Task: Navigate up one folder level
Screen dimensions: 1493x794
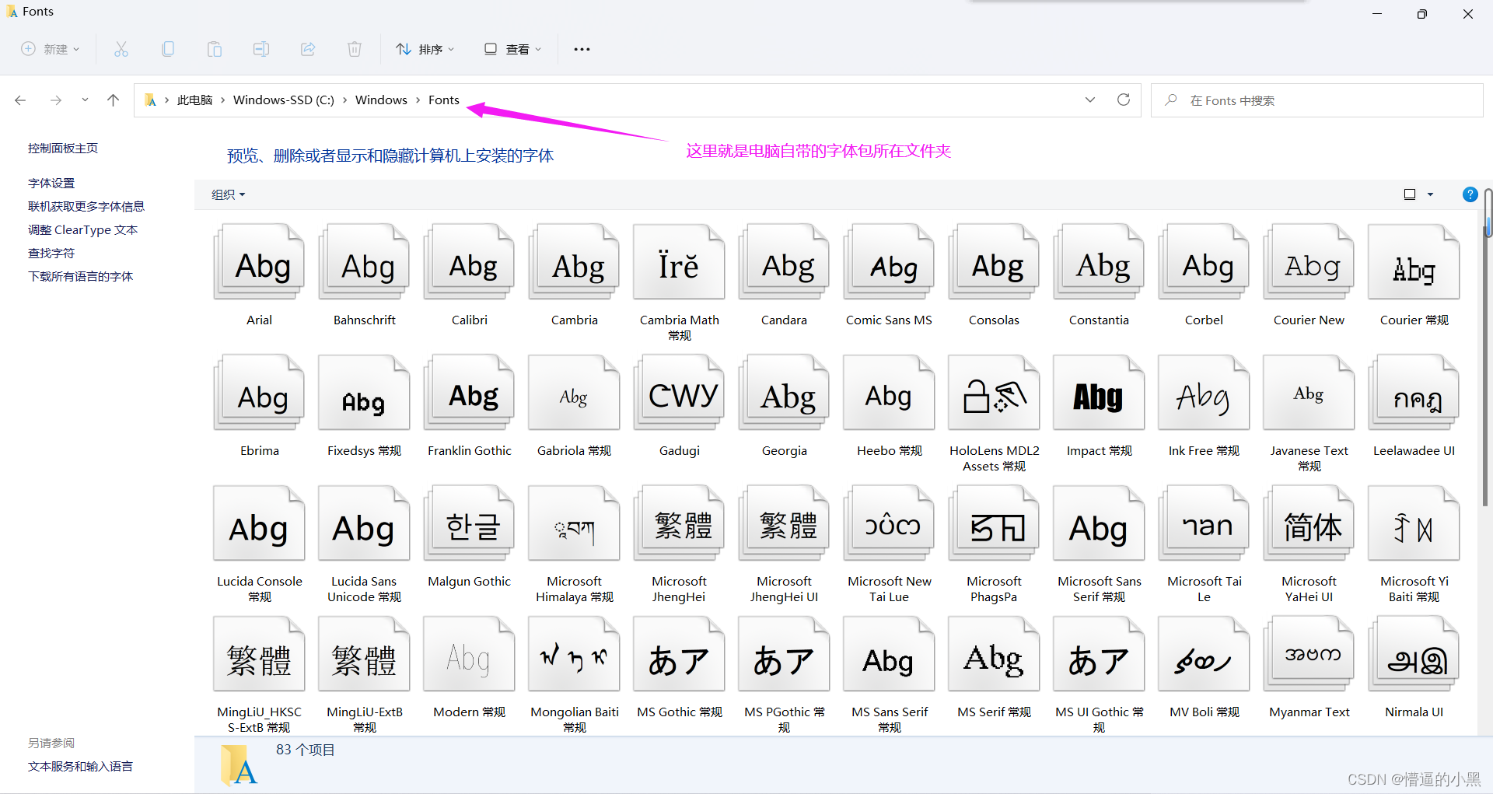Action: click(x=114, y=100)
